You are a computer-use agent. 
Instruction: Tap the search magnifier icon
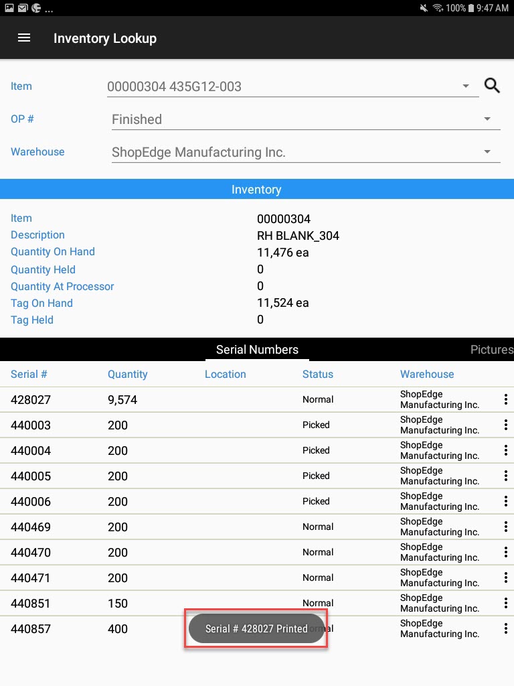(492, 85)
